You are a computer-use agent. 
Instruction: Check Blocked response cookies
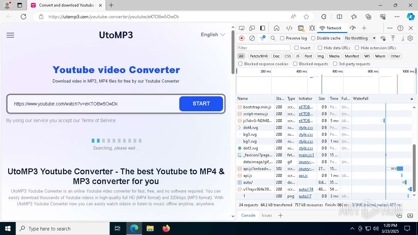point(240,64)
